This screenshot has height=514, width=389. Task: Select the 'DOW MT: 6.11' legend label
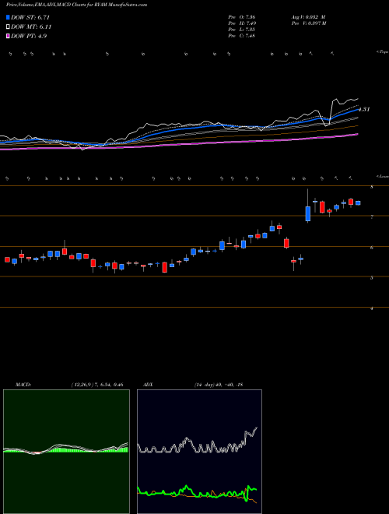[x=31, y=27]
